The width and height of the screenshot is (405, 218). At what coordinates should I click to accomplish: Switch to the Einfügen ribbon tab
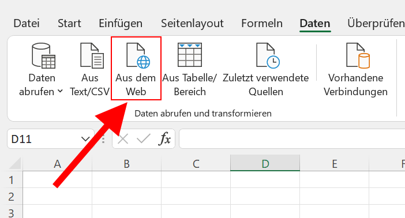pyautogui.click(x=121, y=24)
